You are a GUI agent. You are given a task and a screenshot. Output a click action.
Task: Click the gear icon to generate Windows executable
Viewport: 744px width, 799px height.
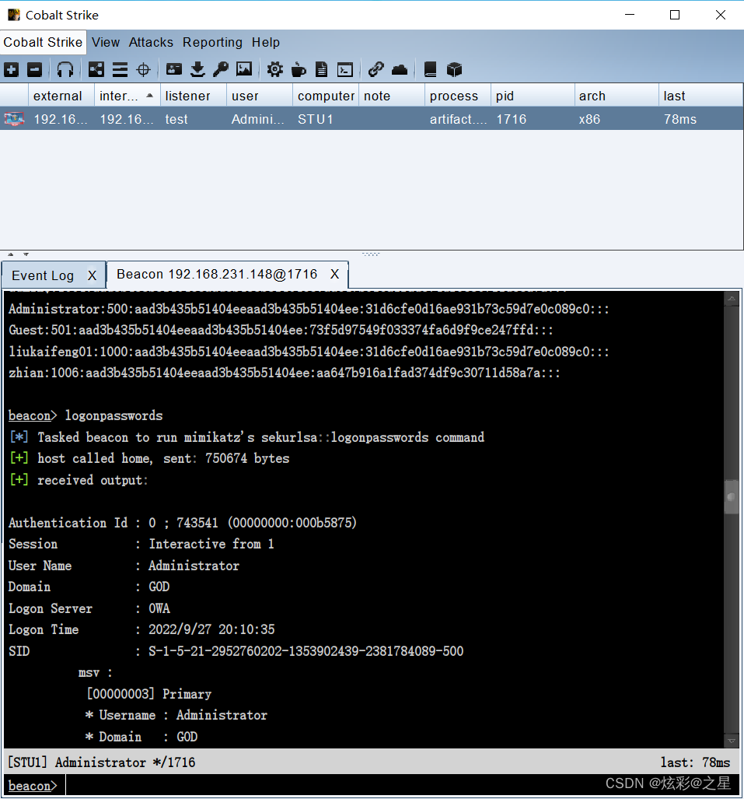click(x=275, y=69)
